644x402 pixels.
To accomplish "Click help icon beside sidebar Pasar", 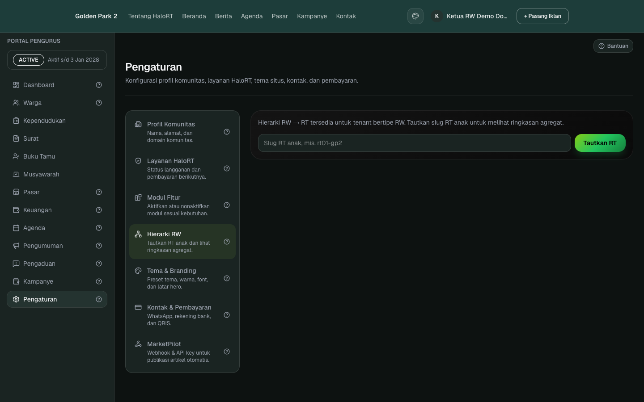I will pos(99,192).
